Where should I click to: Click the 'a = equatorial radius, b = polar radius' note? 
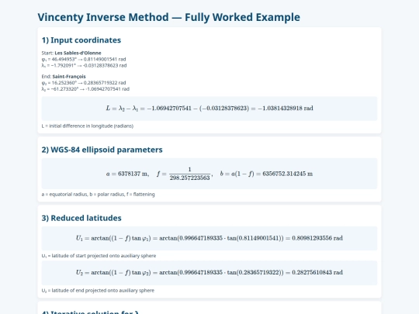coord(98,194)
